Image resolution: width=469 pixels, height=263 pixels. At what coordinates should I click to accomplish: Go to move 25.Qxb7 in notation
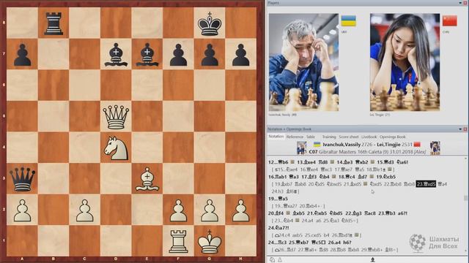(299, 243)
